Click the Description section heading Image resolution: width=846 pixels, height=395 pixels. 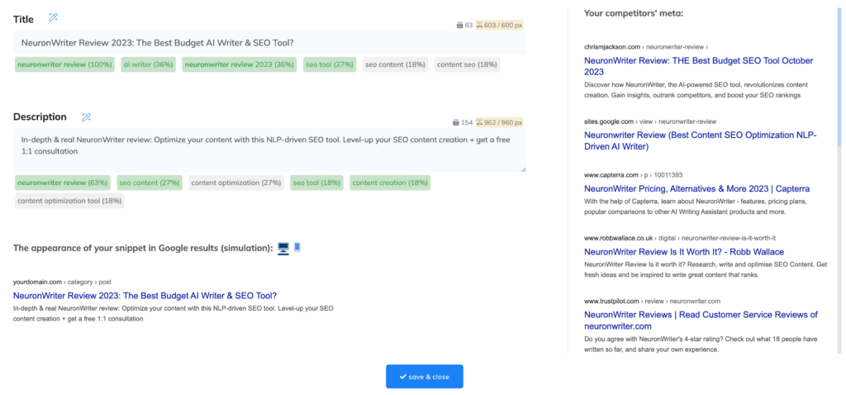(x=40, y=117)
